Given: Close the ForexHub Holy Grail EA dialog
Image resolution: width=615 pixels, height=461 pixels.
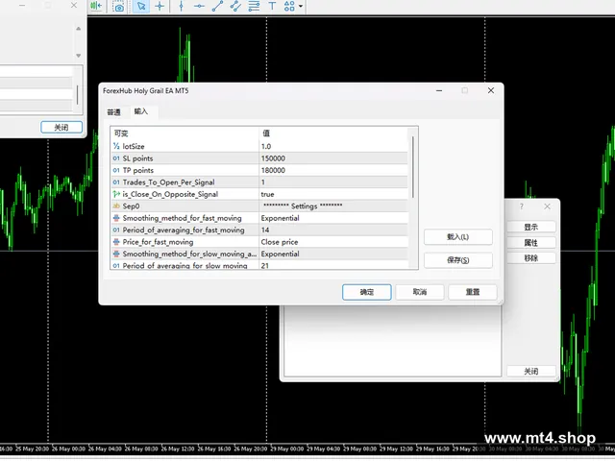Looking at the screenshot, I should coord(491,90).
